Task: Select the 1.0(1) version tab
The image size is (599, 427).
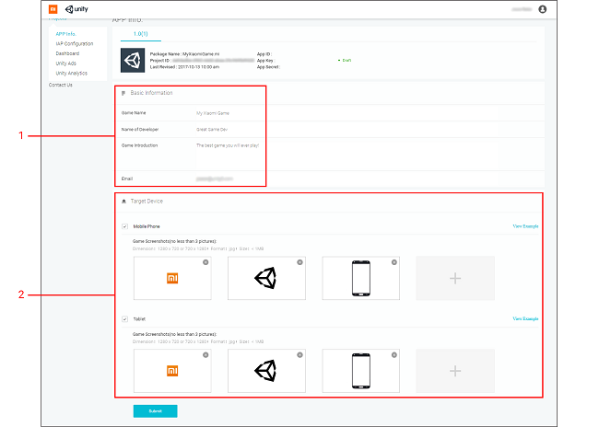Action: tap(141, 34)
